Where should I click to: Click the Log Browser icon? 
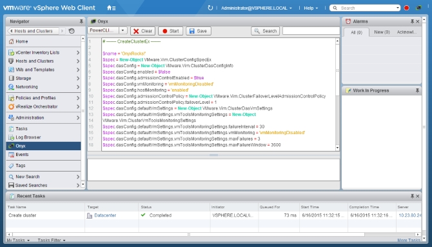coord(11,137)
